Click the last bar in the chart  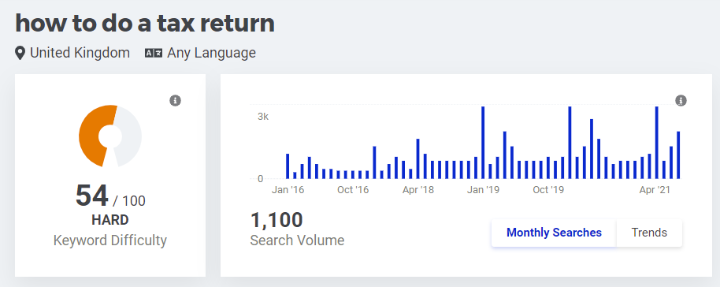tap(677, 155)
